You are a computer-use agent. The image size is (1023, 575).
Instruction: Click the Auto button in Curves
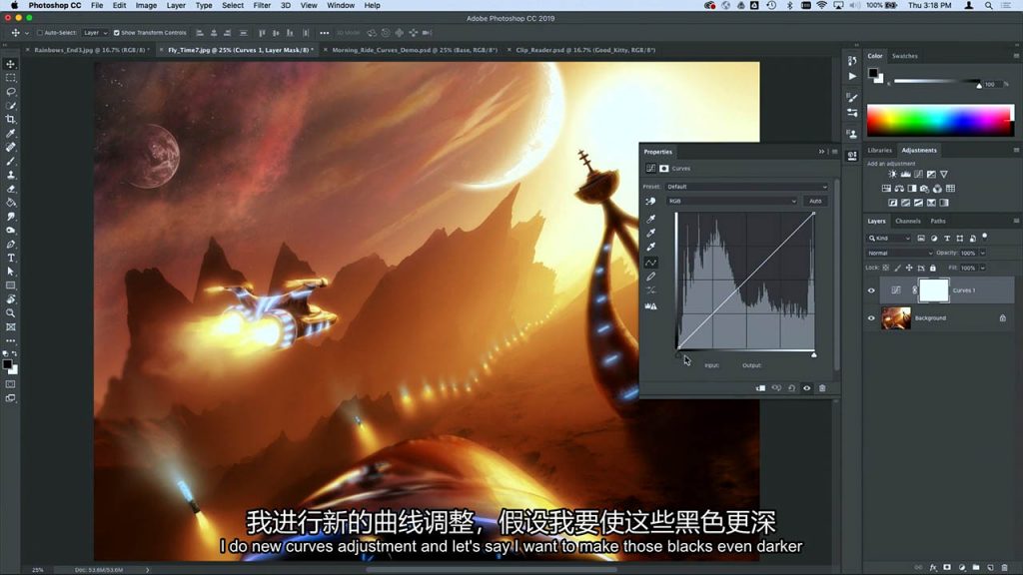815,202
